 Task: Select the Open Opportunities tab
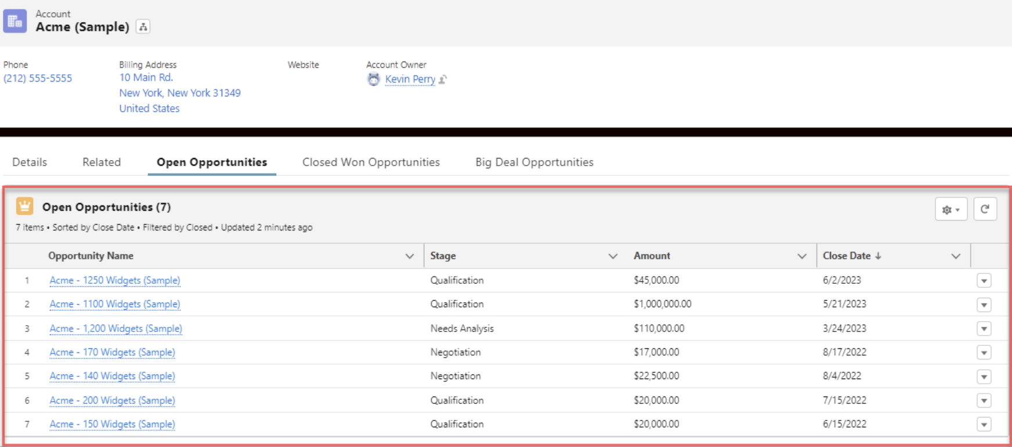click(x=212, y=162)
